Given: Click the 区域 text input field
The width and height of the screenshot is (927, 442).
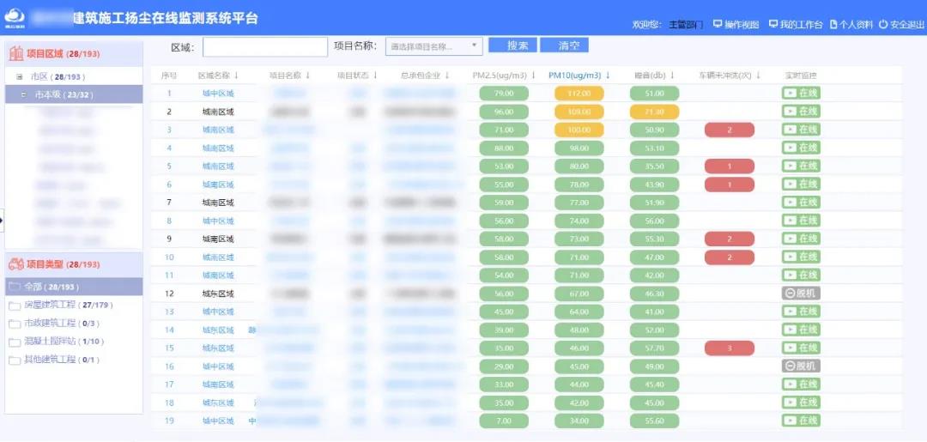Looking at the screenshot, I should point(264,46).
